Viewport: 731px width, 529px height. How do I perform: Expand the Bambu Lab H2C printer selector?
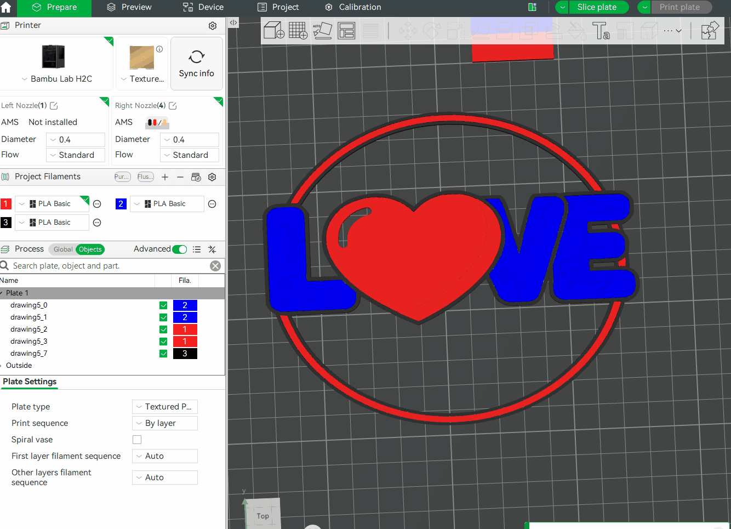coord(56,79)
